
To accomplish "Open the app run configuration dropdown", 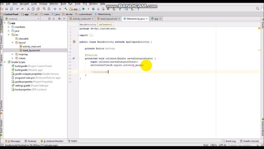I will (75, 9).
